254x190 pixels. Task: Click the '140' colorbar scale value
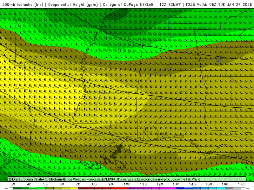(192, 184)
